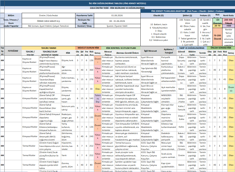The image size is (235, 172).
Task: Click the 'Olasılık (O)' key header
Action: tap(159, 15)
